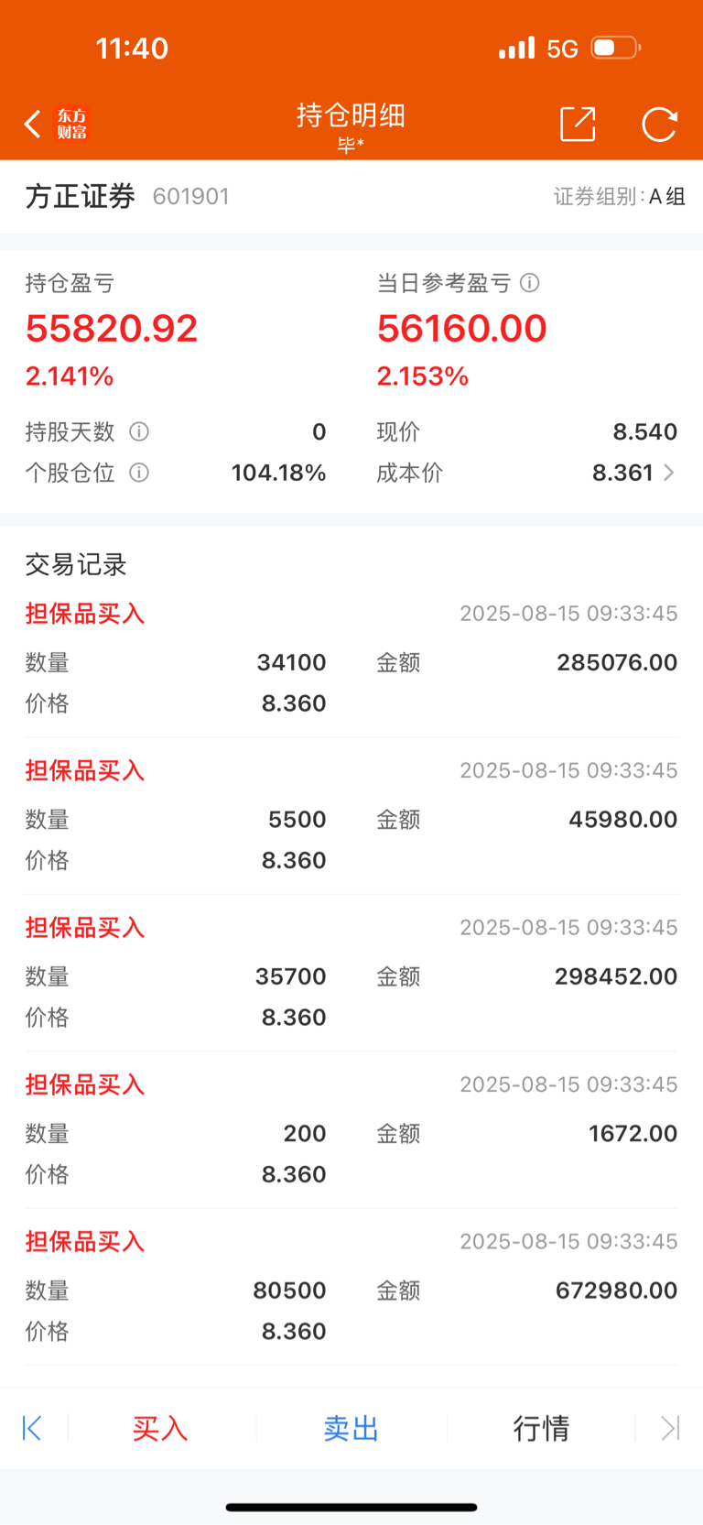Show info icon beside 持股天数

[x=139, y=431]
